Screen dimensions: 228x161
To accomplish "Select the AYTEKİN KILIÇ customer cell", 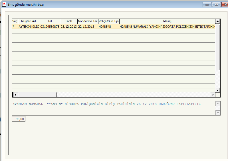I will click(29, 27).
